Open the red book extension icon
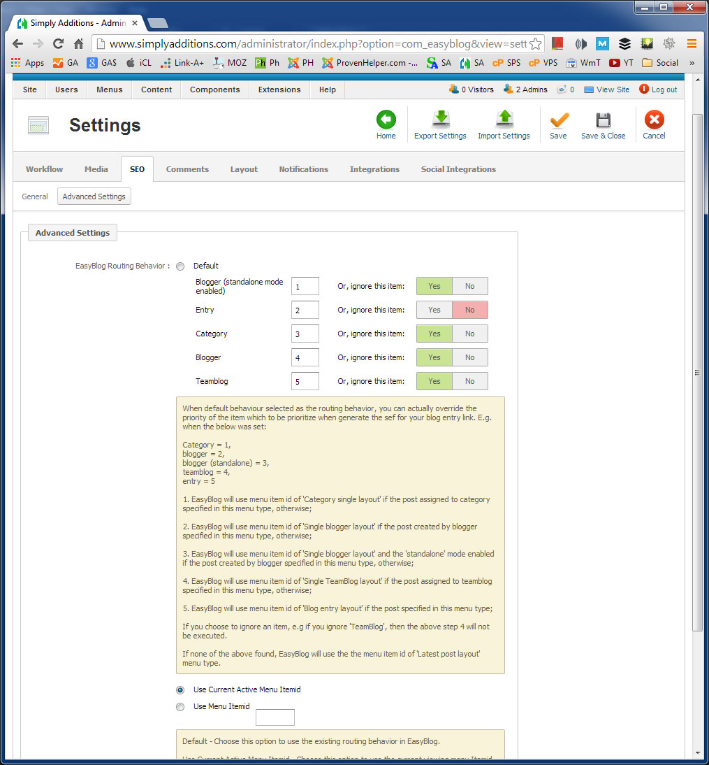709x765 pixels. pos(557,44)
